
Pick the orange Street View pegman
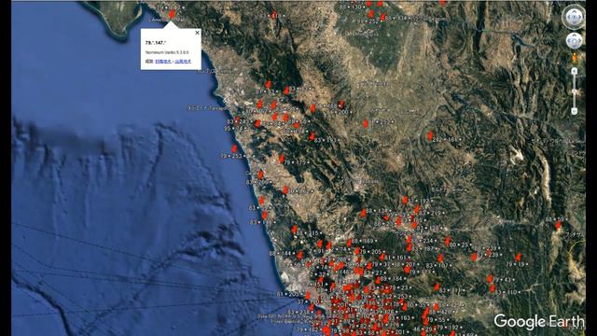[575, 58]
